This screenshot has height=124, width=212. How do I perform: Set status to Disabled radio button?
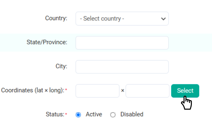click(x=113, y=115)
